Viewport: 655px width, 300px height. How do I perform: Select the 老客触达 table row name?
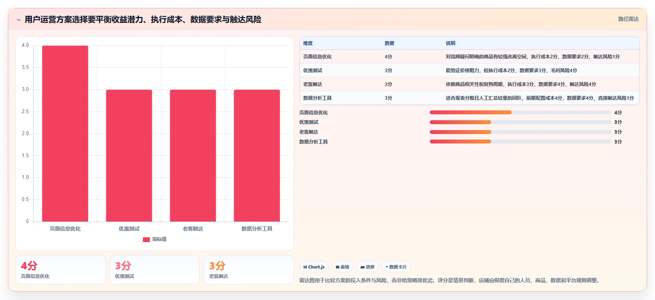pos(313,84)
